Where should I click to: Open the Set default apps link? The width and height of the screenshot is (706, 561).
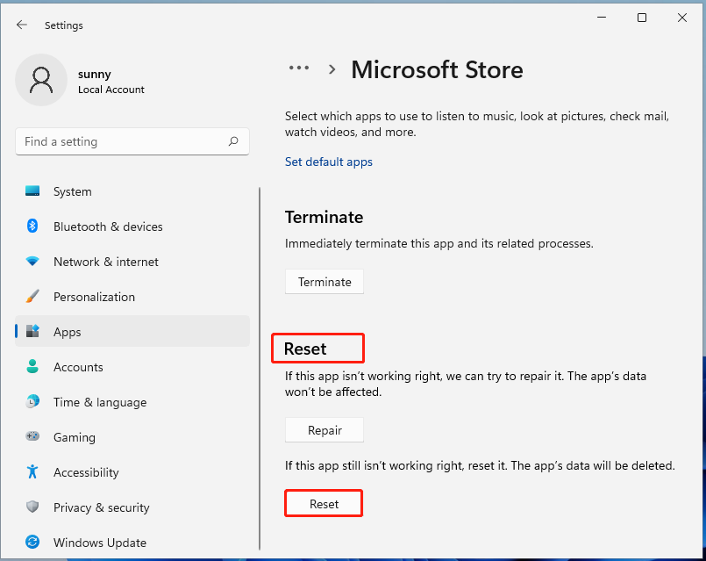coord(328,162)
